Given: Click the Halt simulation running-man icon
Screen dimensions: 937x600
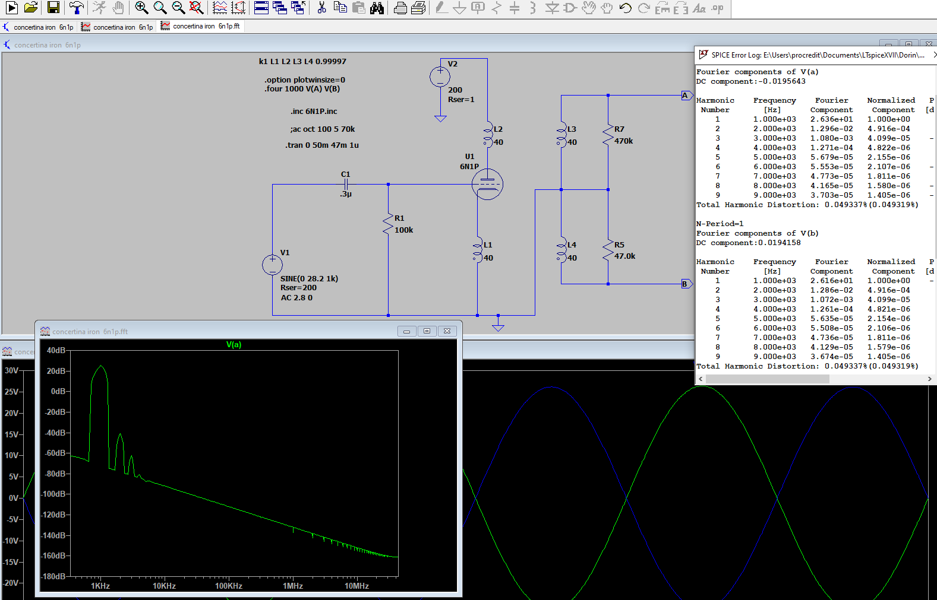Looking at the screenshot, I should coord(99,8).
